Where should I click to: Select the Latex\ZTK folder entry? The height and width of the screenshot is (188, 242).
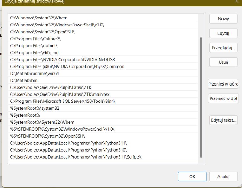pyautogui.click(x=103, y=88)
